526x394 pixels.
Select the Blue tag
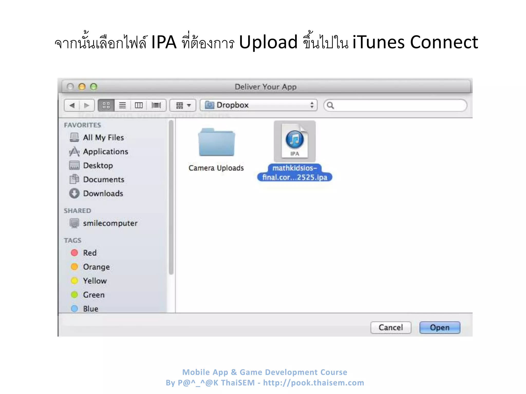tap(84, 309)
